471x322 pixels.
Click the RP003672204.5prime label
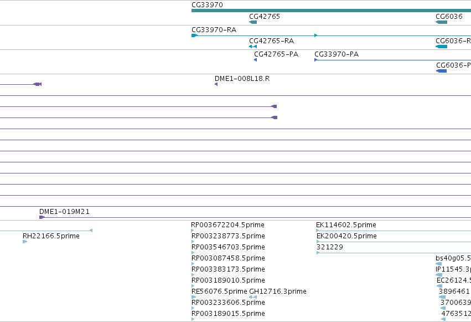point(227,225)
